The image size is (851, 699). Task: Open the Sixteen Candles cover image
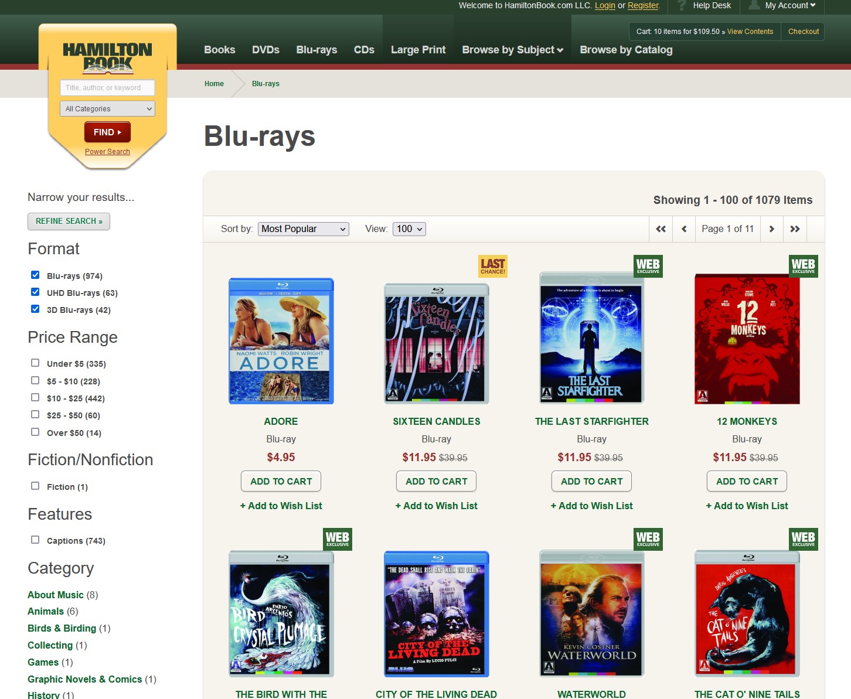437,344
